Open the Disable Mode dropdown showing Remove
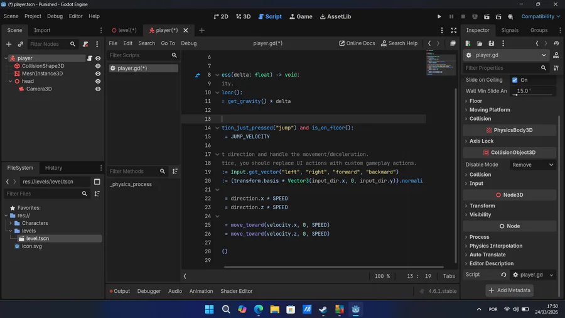This screenshot has width=565, height=318. [532, 165]
